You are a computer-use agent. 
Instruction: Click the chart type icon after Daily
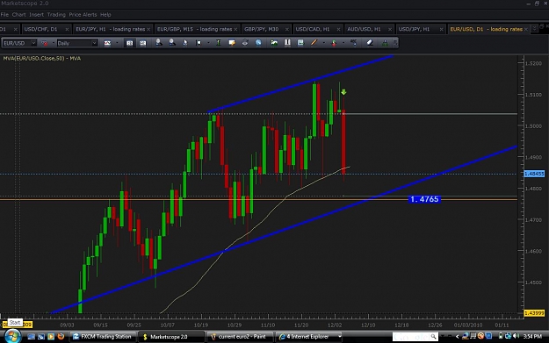107,43
